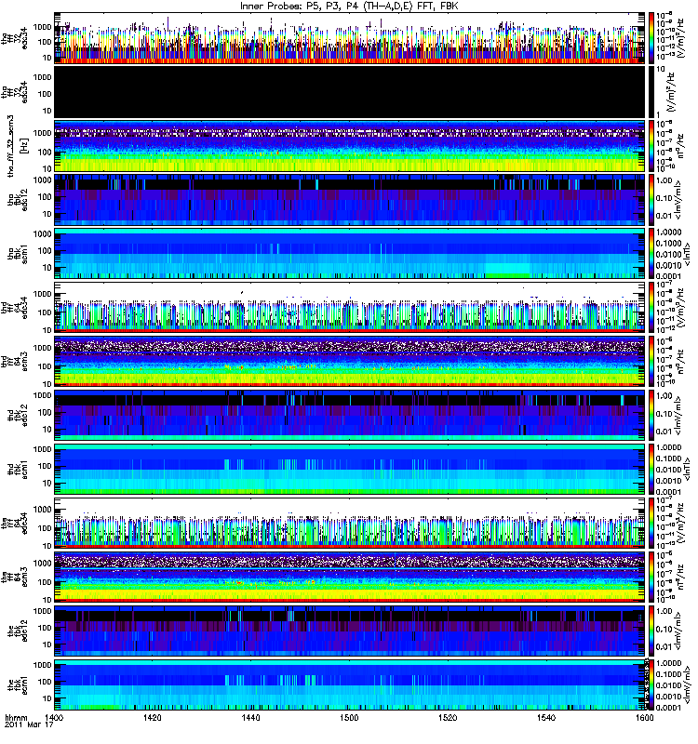698x744 pixels.
Task: Click the black color bar of the empty panel
Action: (x=651, y=92)
